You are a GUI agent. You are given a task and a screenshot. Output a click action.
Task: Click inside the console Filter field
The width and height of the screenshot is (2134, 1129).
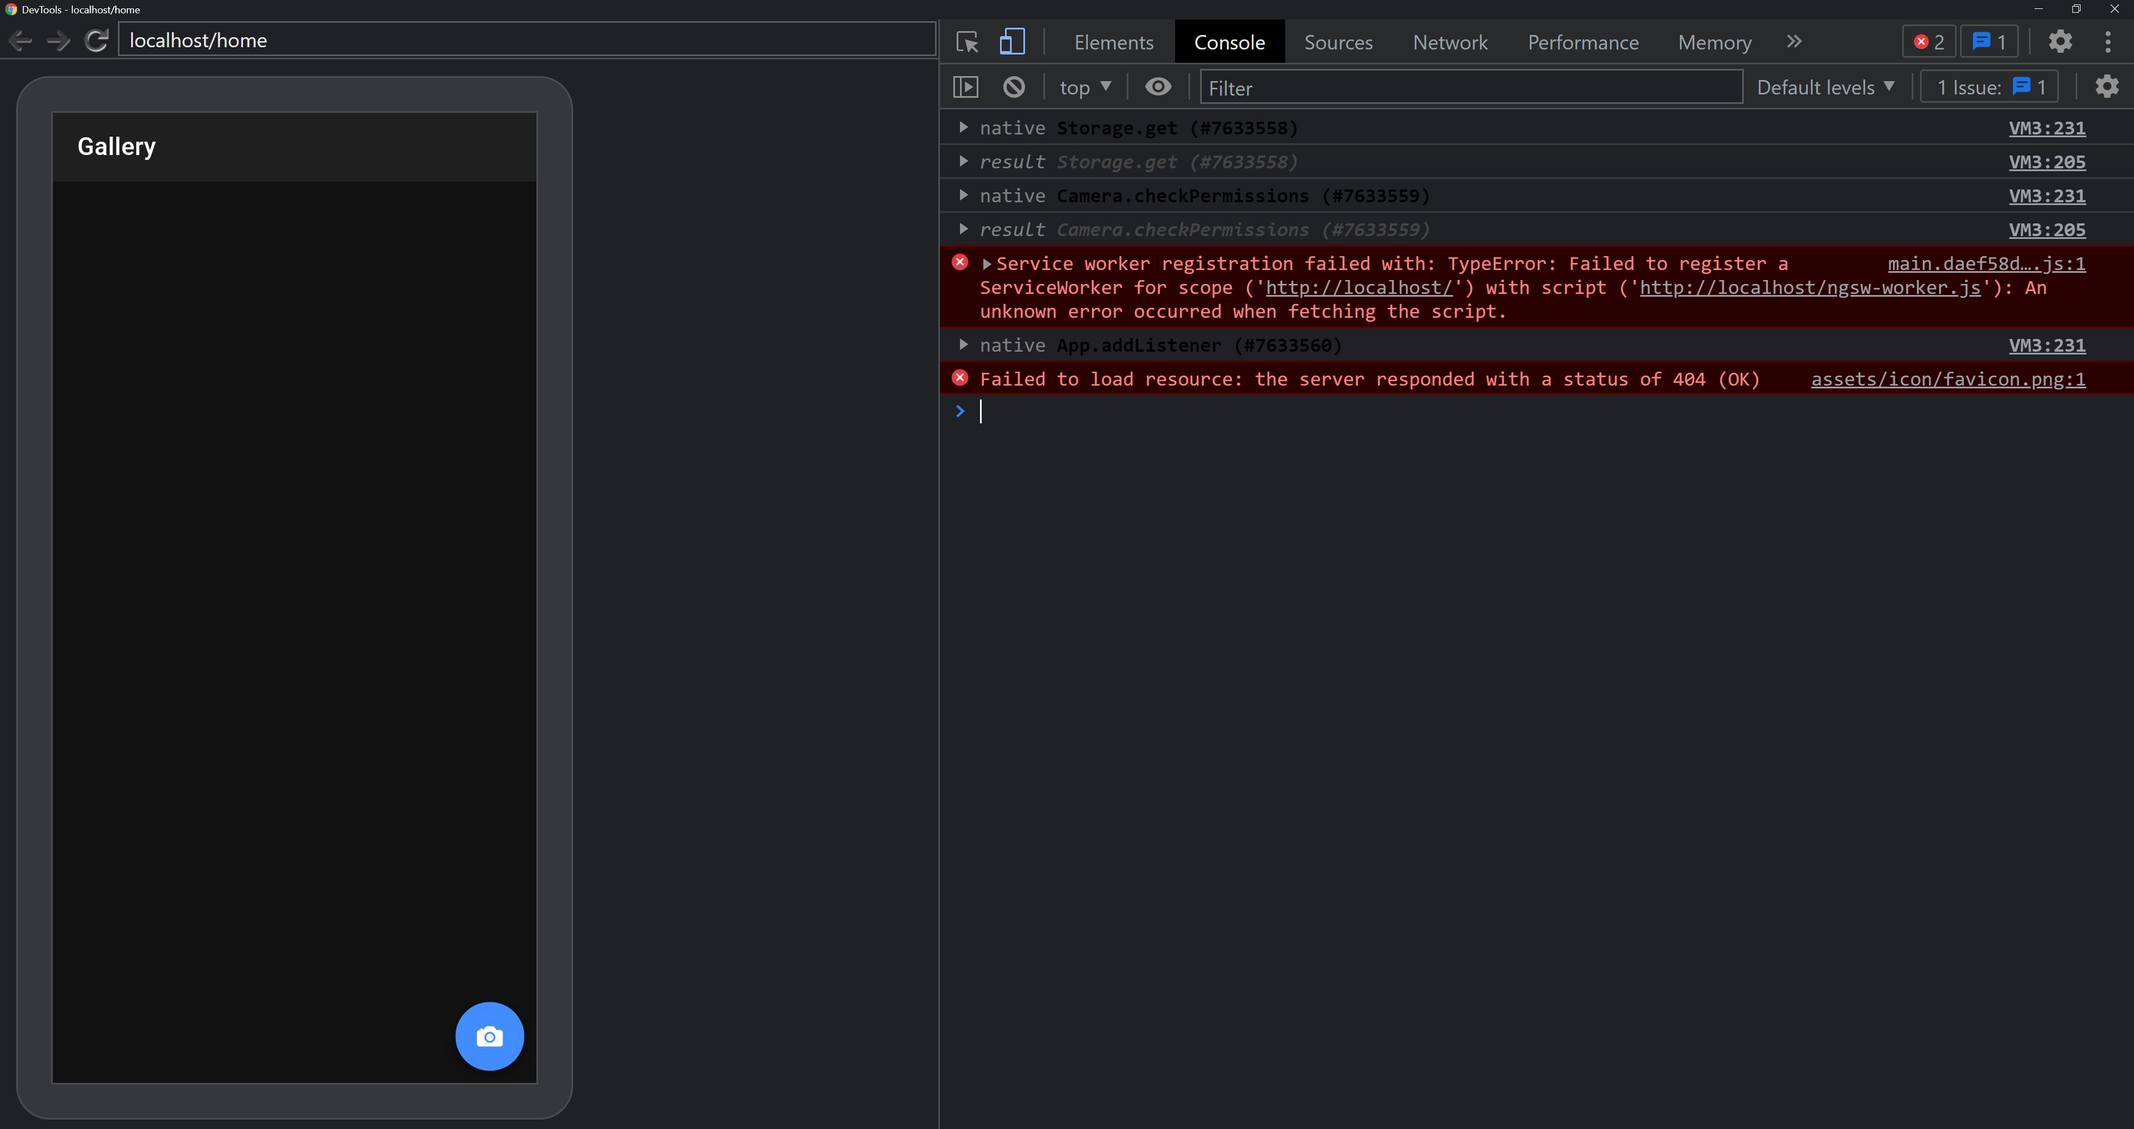tap(1470, 87)
